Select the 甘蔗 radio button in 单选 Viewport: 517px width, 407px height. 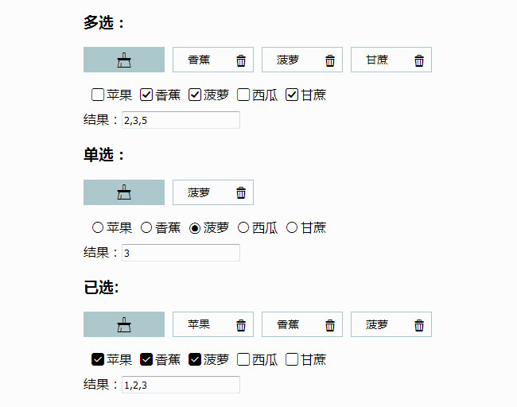(x=292, y=228)
